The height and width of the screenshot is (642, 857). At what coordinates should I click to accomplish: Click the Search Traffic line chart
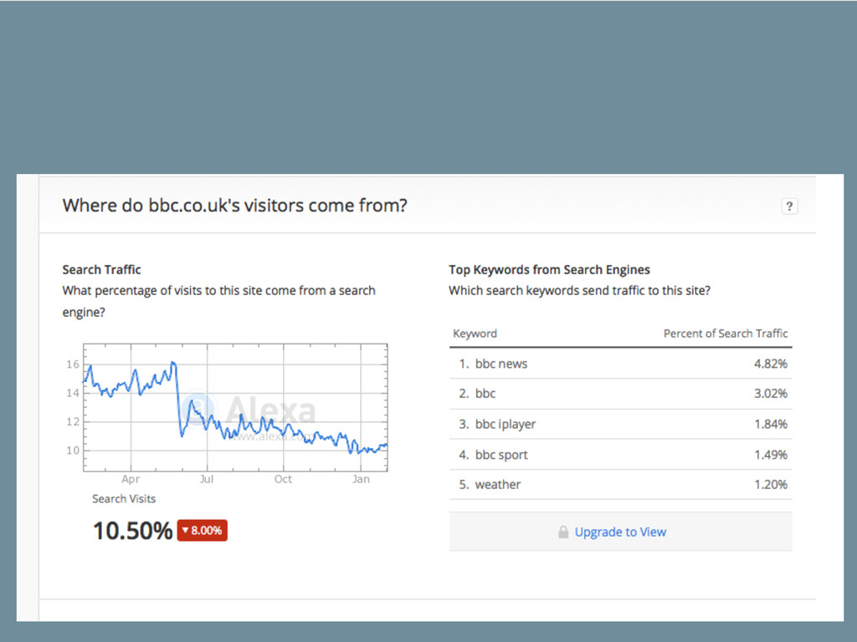click(235, 407)
